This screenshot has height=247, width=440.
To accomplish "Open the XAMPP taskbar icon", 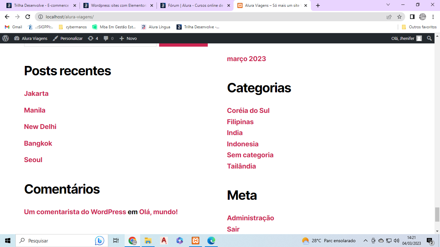I will coord(196,241).
